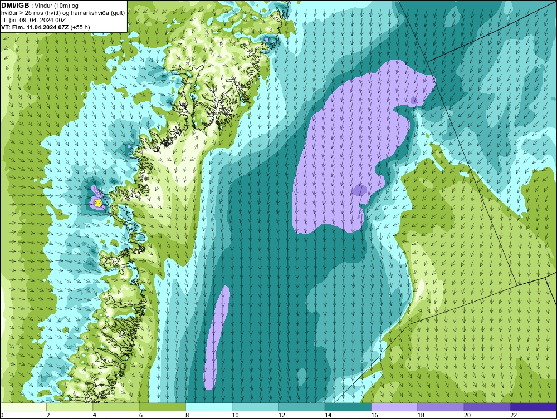Click the 2–4 m/s light green legend swatch
The height and width of the screenshot is (419, 557).
[x=70, y=407]
